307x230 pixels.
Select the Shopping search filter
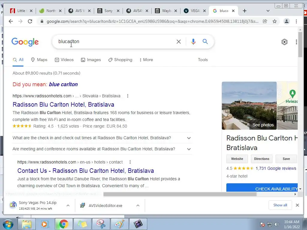(120, 60)
